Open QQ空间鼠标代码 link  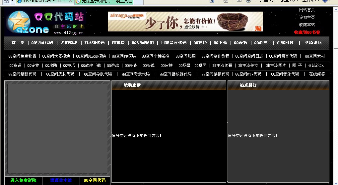pos(215,74)
